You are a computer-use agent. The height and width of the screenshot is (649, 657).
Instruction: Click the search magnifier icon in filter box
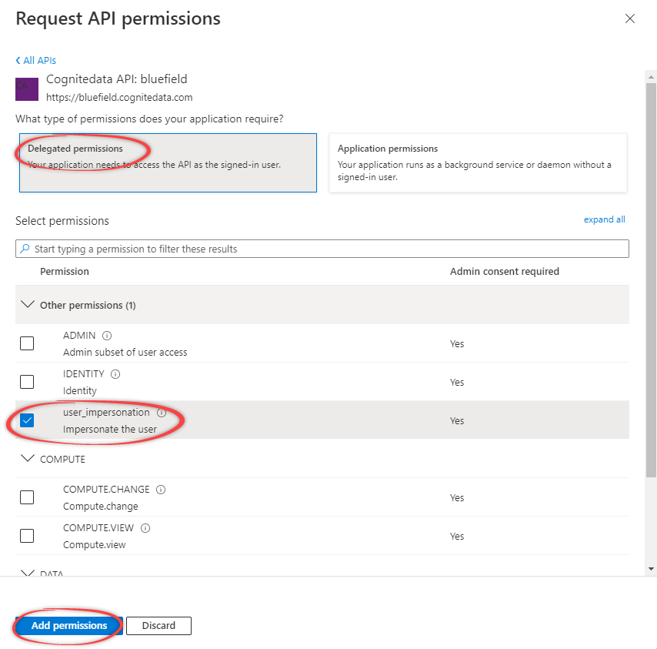point(25,249)
